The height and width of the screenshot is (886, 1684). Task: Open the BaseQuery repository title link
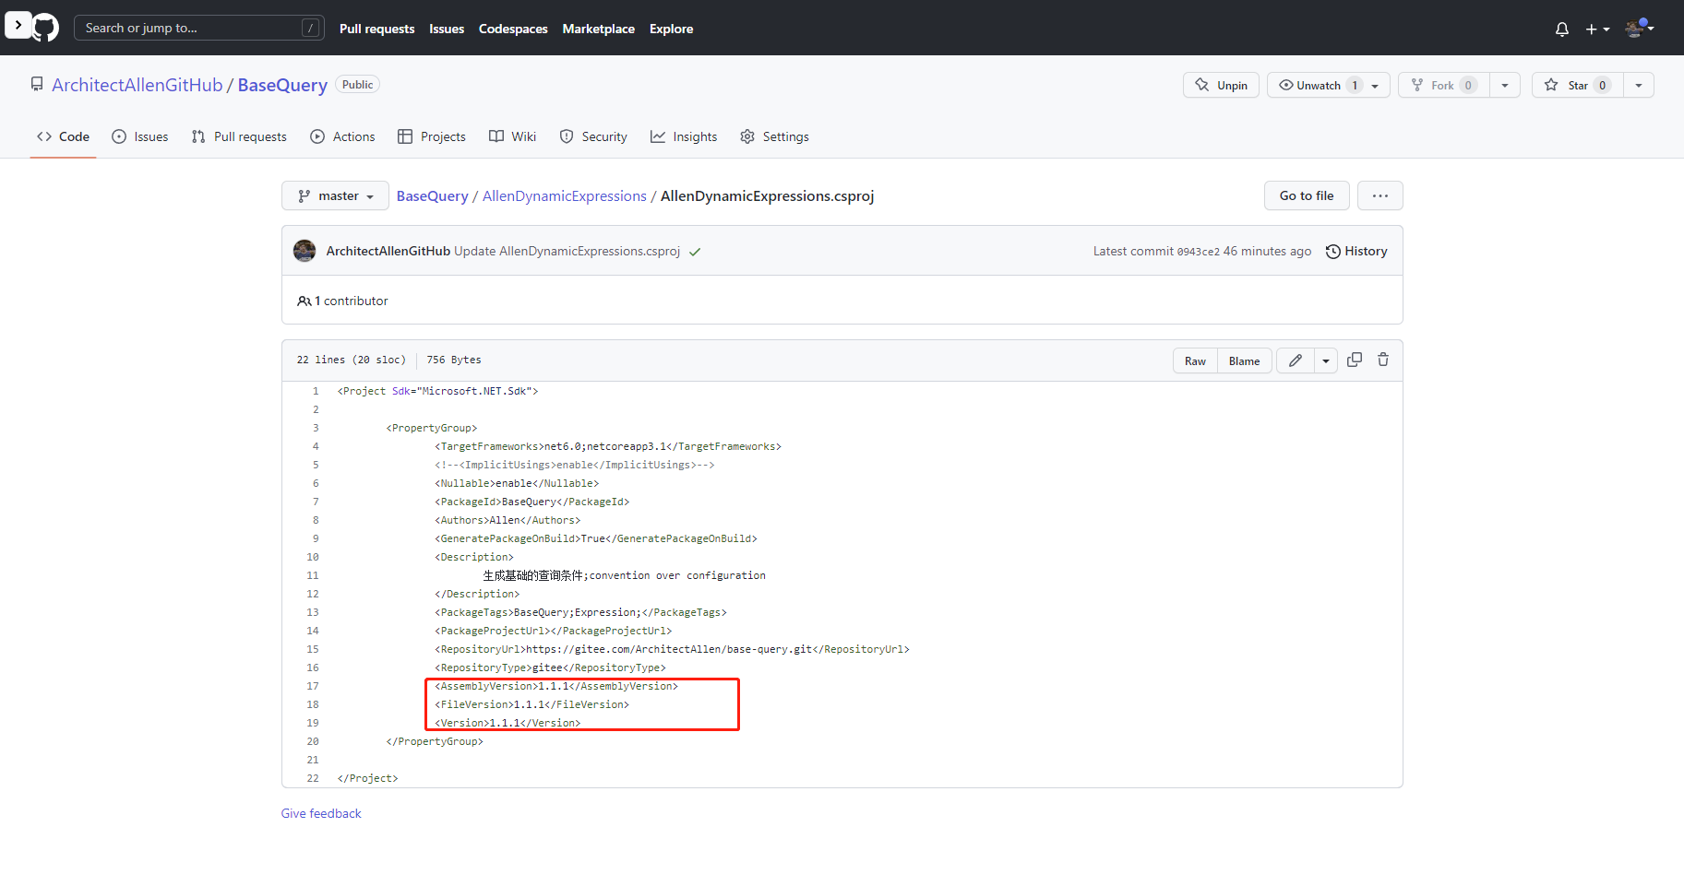coord(282,85)
